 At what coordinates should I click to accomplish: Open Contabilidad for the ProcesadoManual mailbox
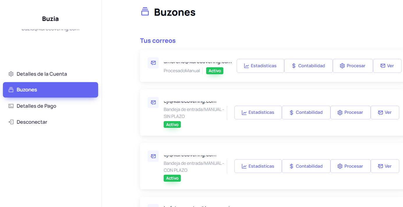(308, 66)
